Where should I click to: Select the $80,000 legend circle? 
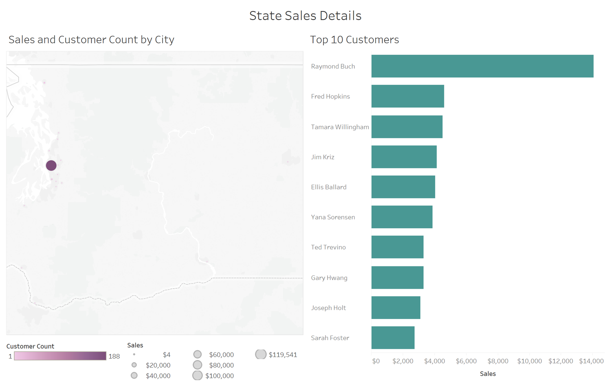pos(198,365)
